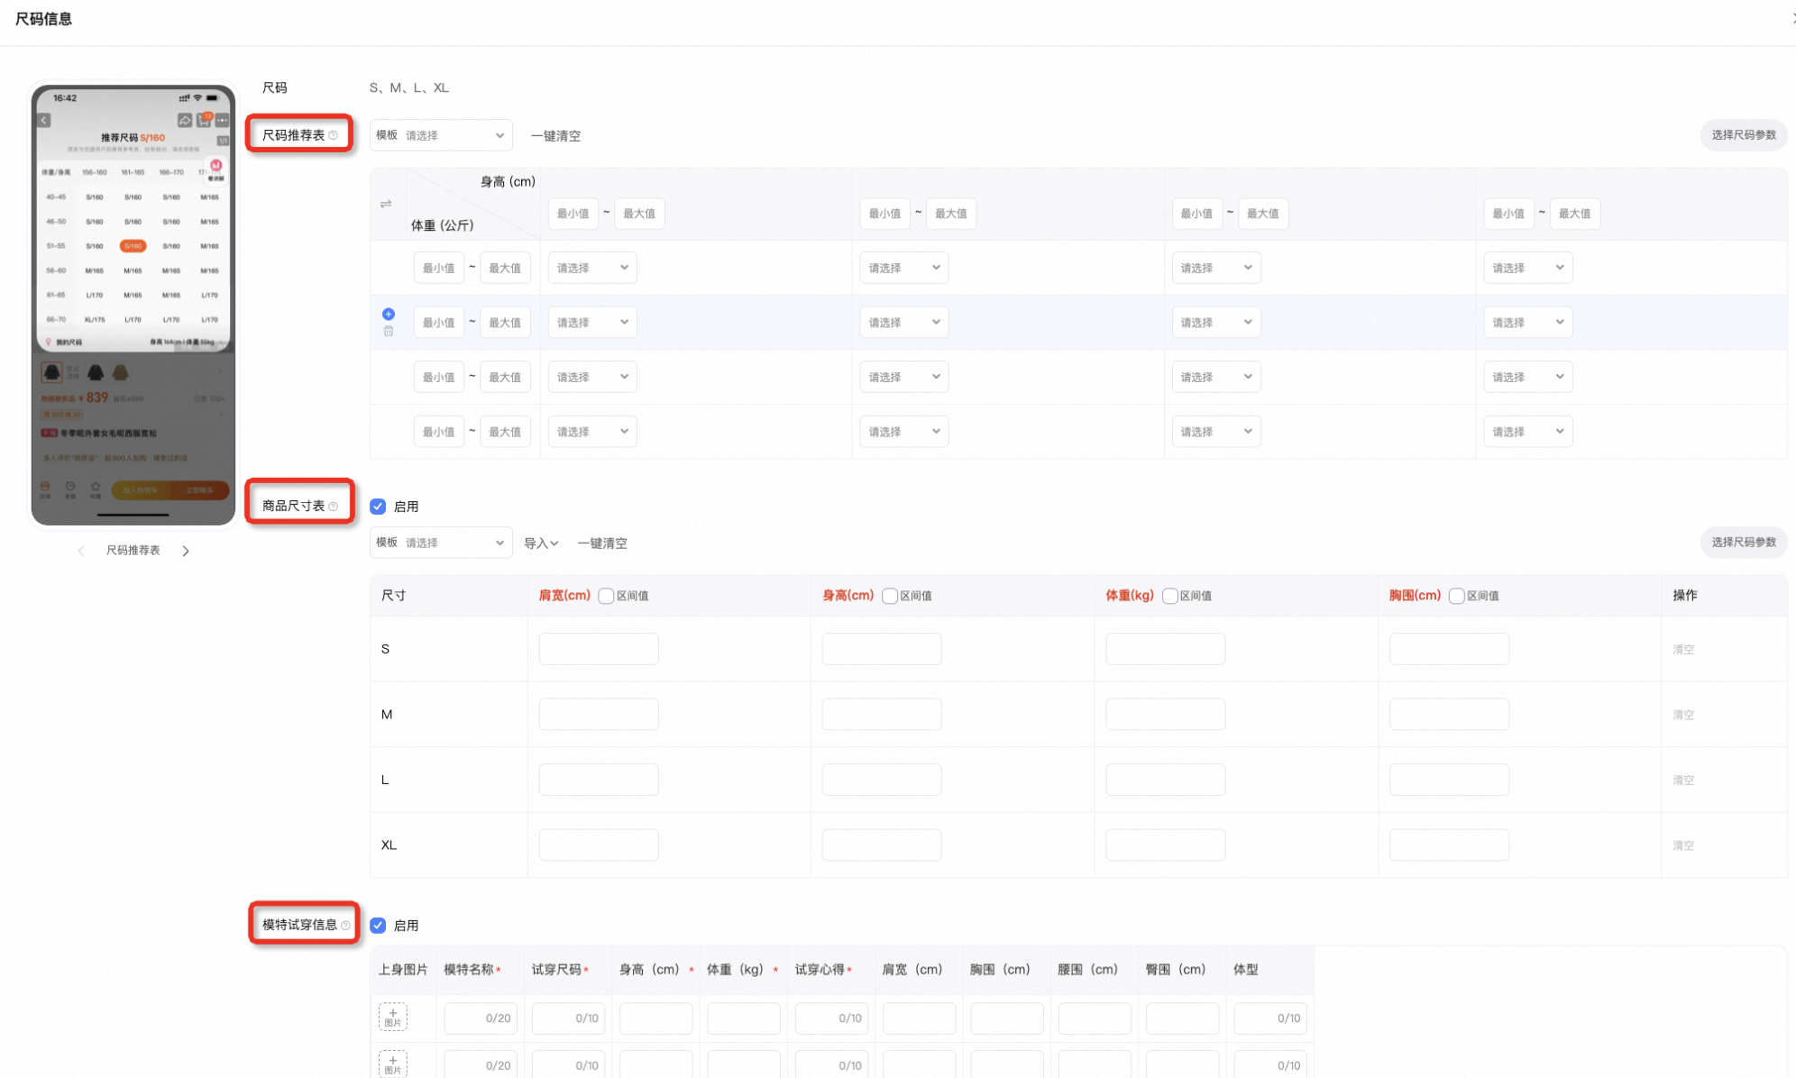Enable 区间值 for 肩宽(cm) column
Image resolution: width=1796 pixels, height=1078 pixels.
click(606, 596)
